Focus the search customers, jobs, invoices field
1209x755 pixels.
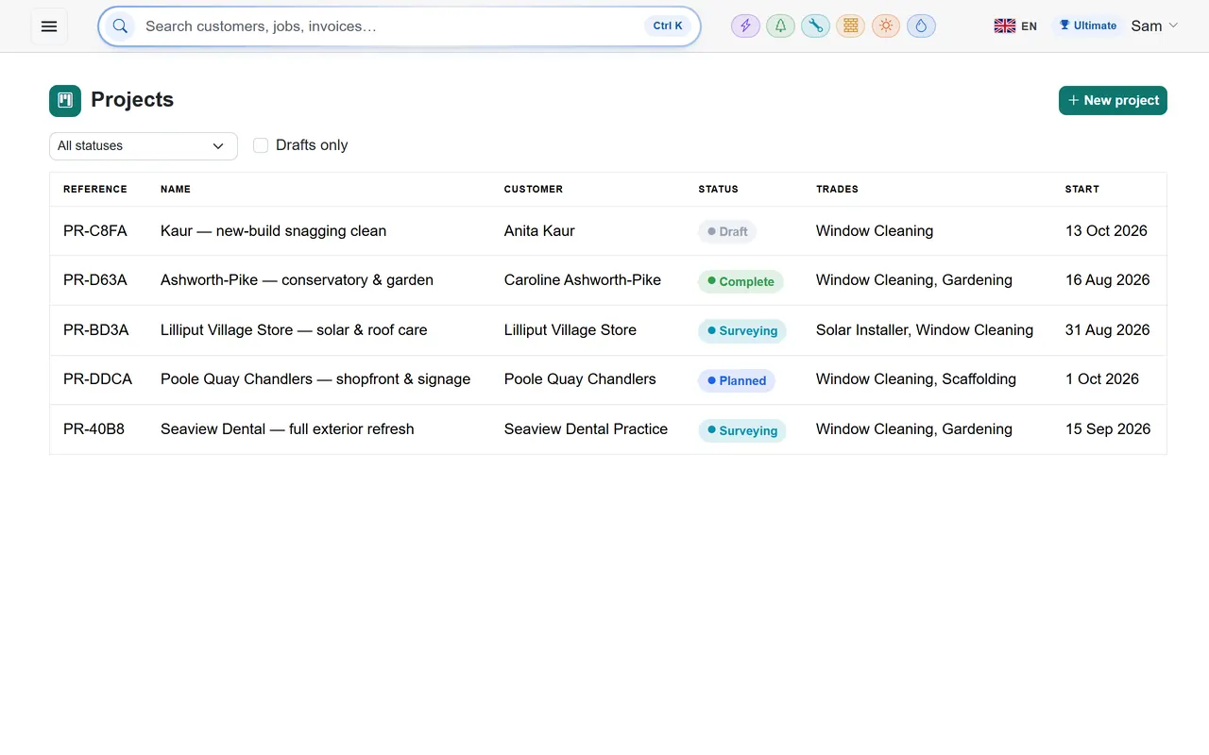pyautogui.click(x=391, y=26)
